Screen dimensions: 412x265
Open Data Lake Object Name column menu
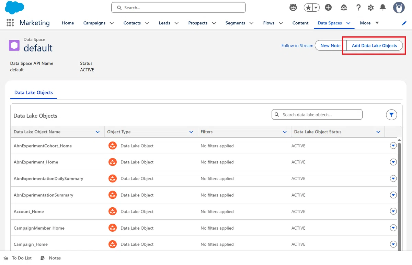[98, 132]
